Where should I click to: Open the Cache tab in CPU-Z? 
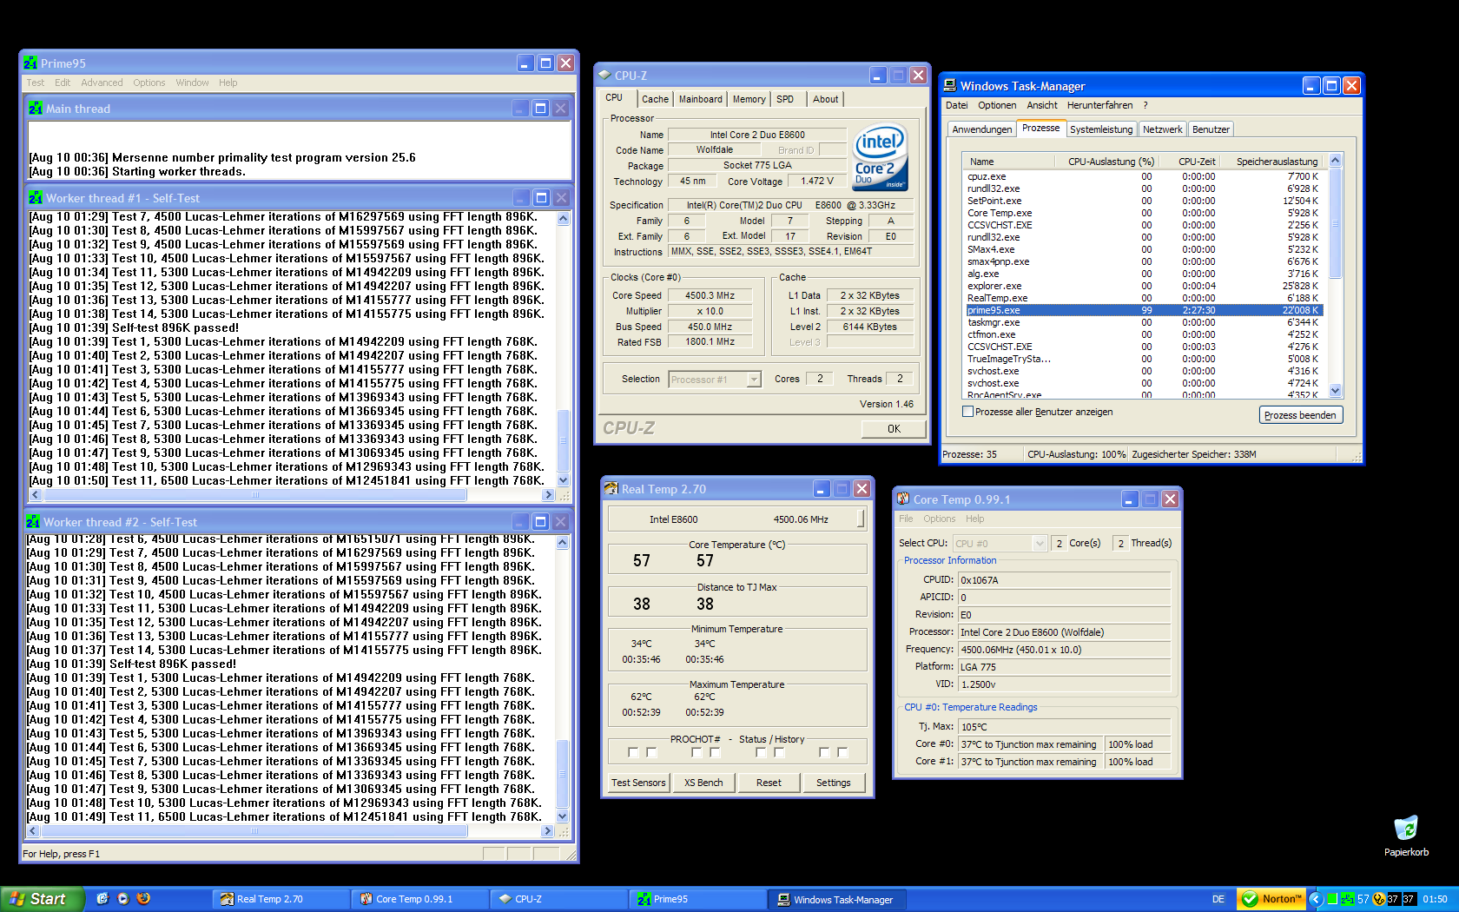coord(655,99)
